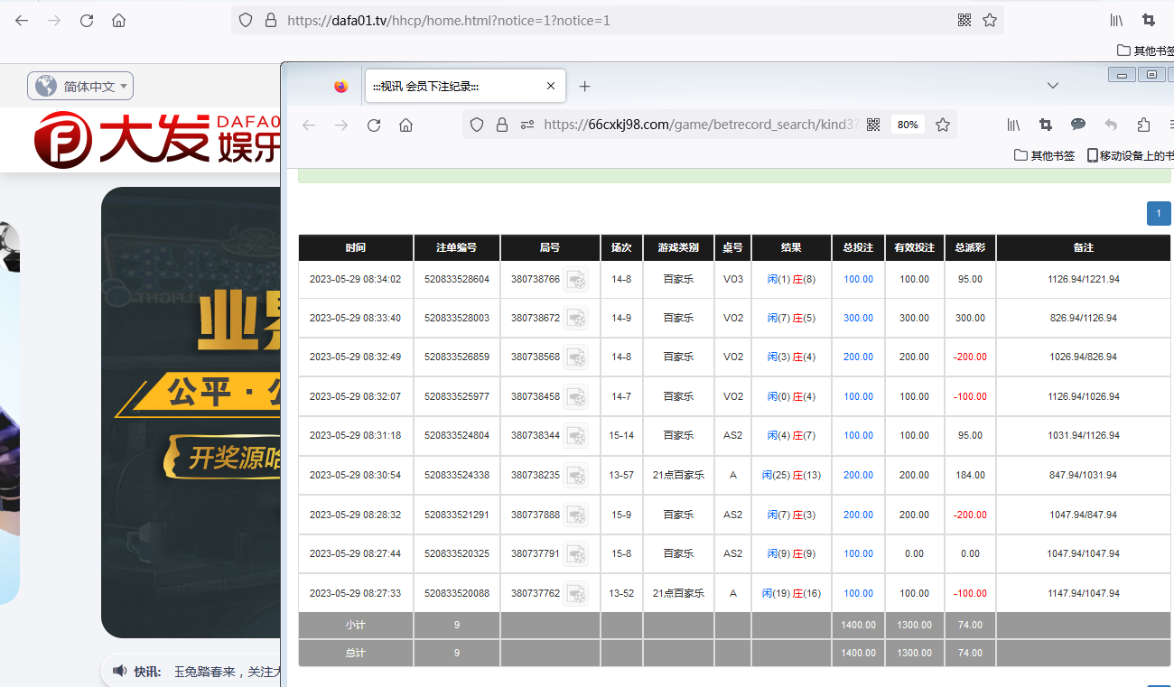
Task: Reload the bet record page
Action: pyautogui.click(x=374, y=125)
